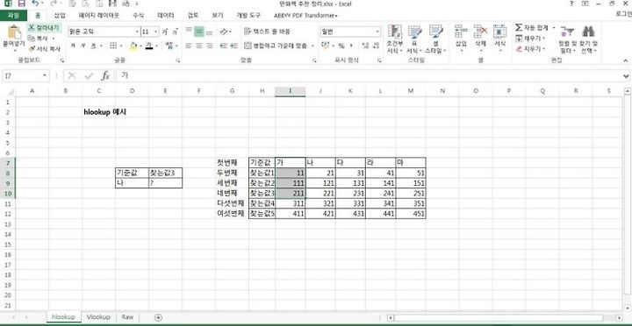Apply accounting number format
Image resolution: width=632 pixels, height=326 pixels.
coord(326,46)
